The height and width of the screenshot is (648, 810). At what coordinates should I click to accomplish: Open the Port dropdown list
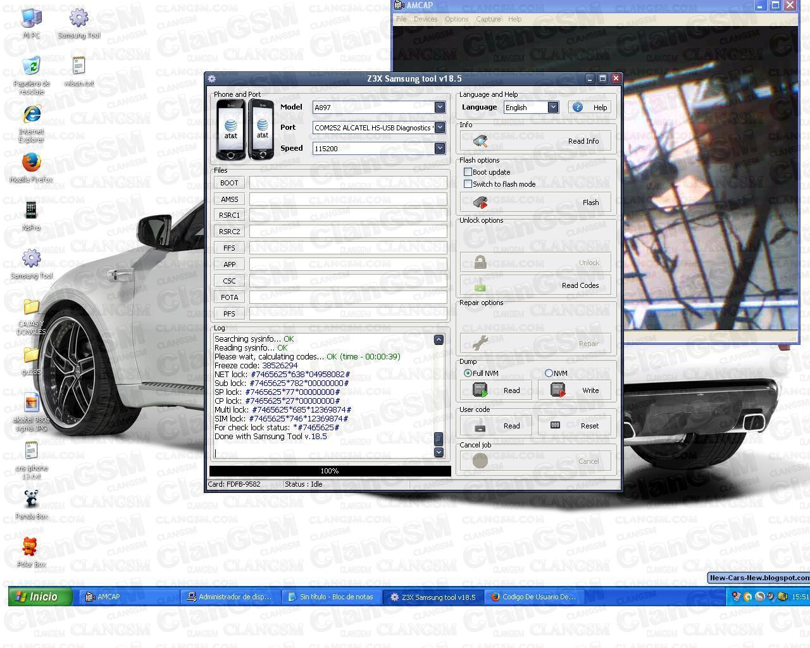pos(439,128)
